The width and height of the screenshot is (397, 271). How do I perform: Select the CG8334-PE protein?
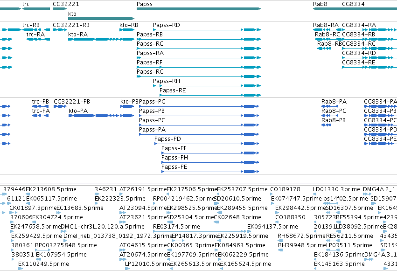pyautogui.click(x=380, y=144)
